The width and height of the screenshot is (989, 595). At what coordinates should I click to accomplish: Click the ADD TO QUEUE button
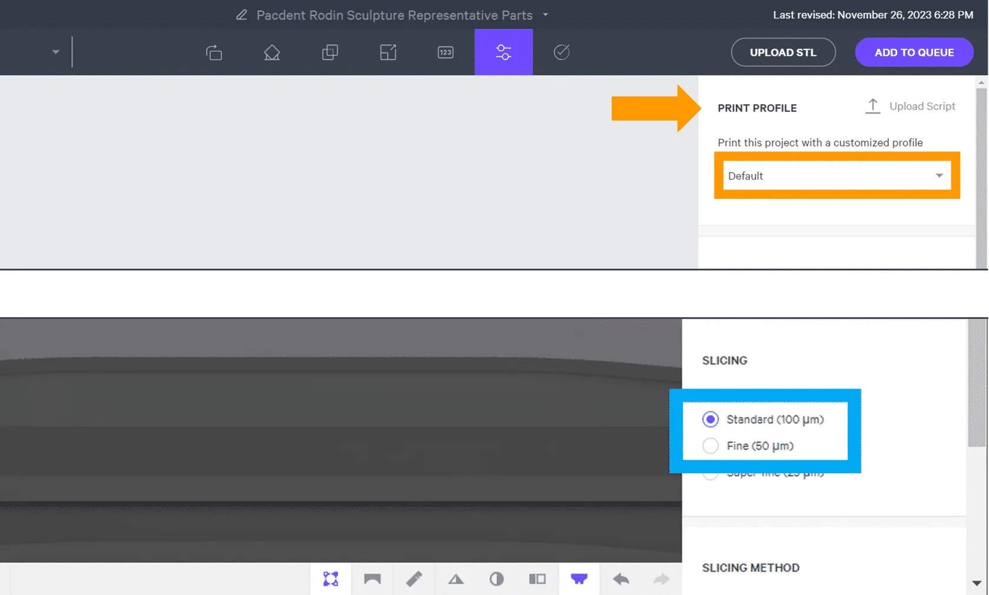pos(914,52)
